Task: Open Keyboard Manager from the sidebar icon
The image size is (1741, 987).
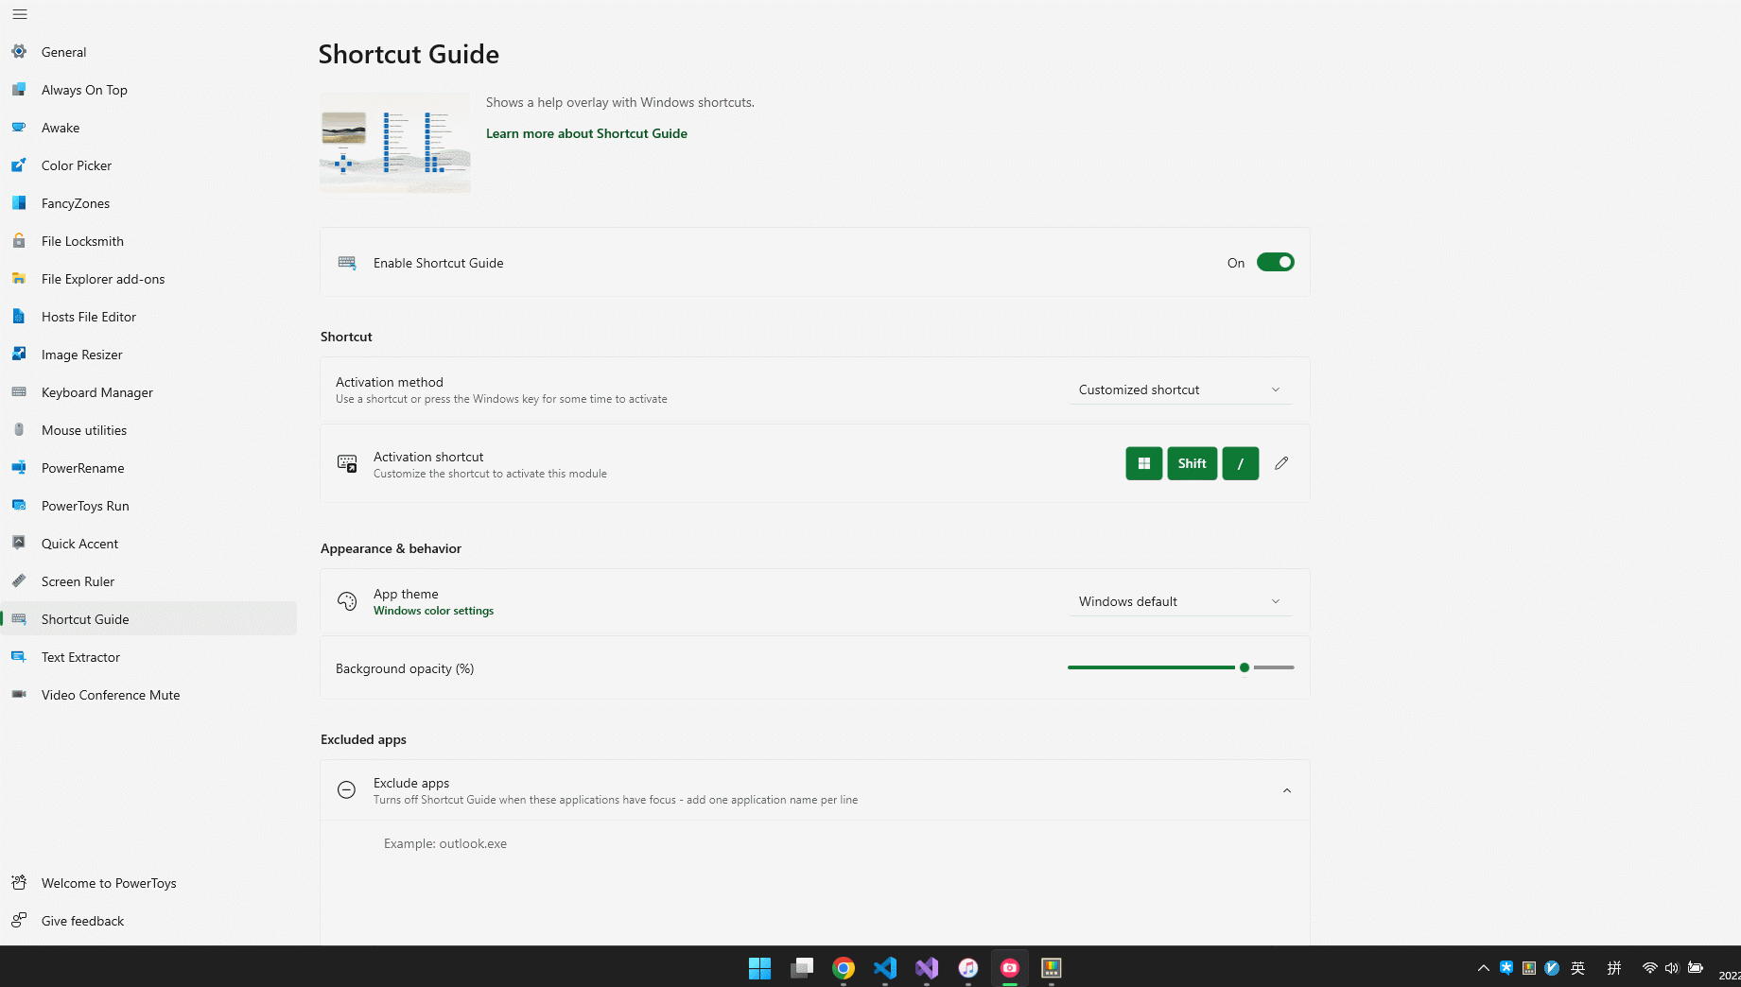Action: coord(19,392)
